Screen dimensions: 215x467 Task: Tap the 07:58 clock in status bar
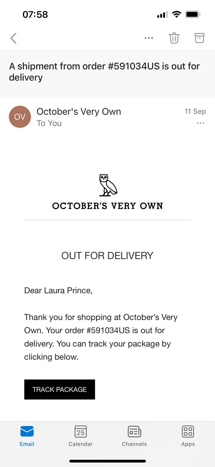click(35, 14)
